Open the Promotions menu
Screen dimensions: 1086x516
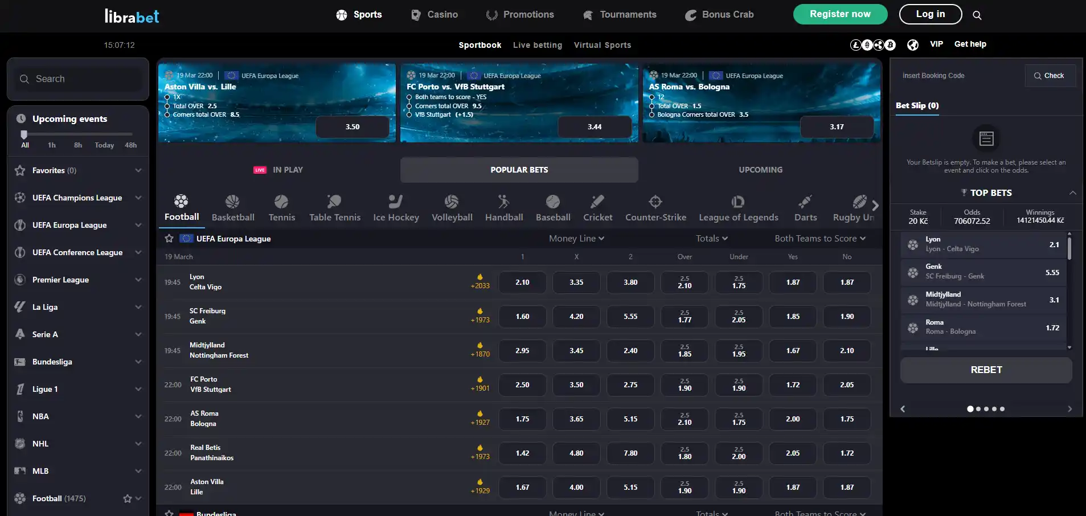(520, 15)
